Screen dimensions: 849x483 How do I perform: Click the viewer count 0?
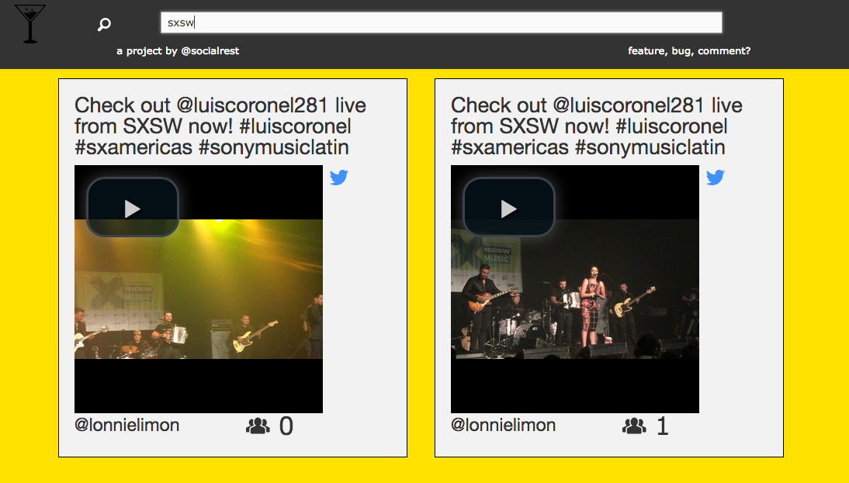tap(286, 426)
